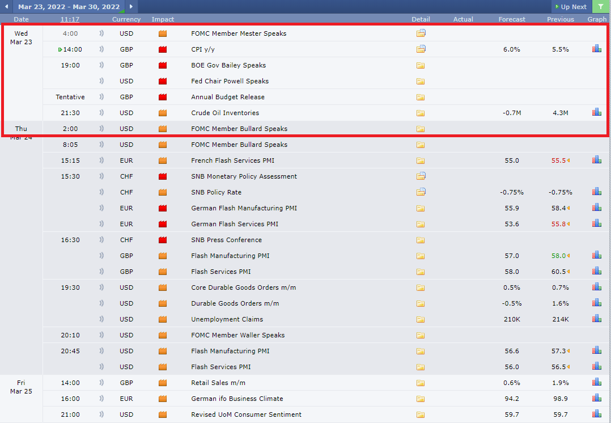
Task: Open detail folder for SNB Policy Rate
Action: [421, 192]
